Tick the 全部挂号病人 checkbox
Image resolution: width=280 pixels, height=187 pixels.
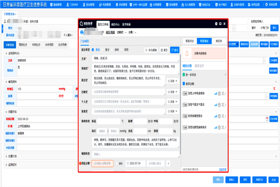248,22
